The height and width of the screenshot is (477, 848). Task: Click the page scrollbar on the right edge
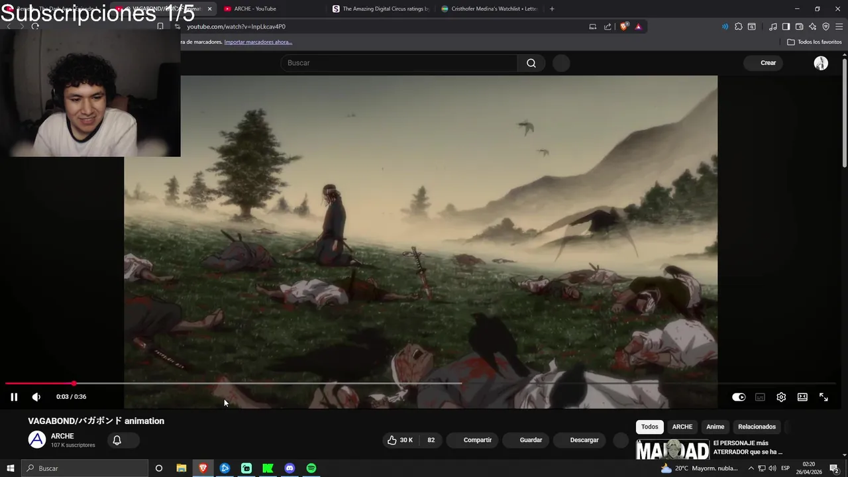(x=844, y=113)
